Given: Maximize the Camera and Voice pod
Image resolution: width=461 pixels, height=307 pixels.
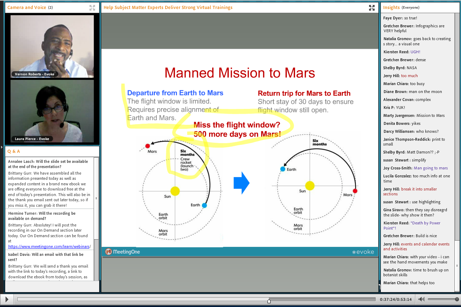Looking at the screenshot, I should point(92,8).
